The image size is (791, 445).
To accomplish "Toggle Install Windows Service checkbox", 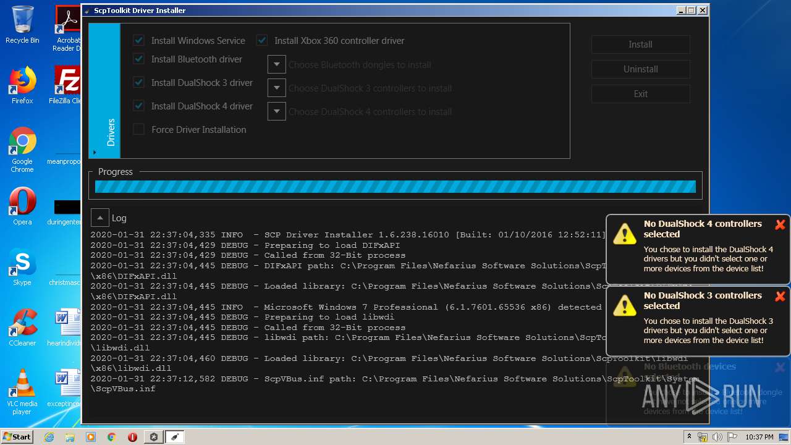I will coord(139,41).
